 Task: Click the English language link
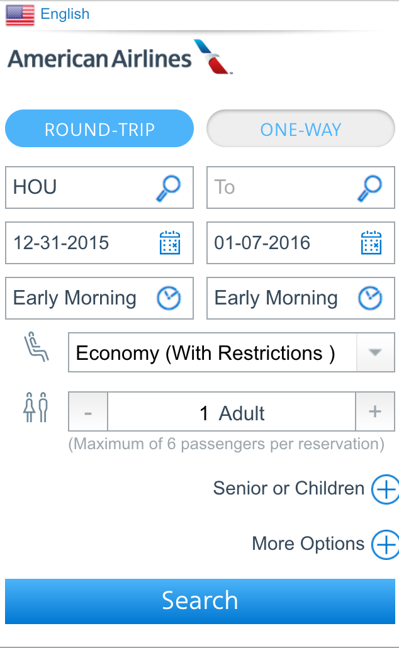(x=65, y=14)
